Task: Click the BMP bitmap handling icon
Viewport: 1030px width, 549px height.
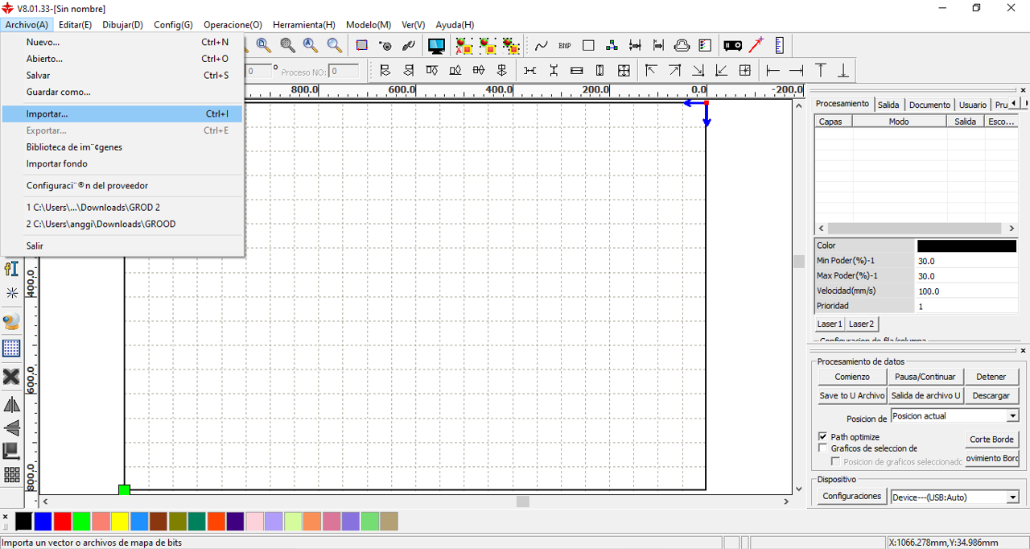Action: click(565, 46)
